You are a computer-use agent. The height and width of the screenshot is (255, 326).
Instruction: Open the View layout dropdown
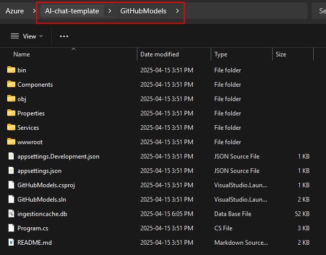(x=27, y=36)
